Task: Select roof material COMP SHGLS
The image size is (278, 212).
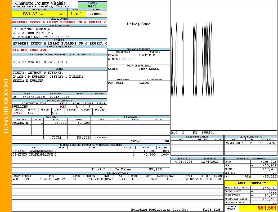Action: point(149,69)
